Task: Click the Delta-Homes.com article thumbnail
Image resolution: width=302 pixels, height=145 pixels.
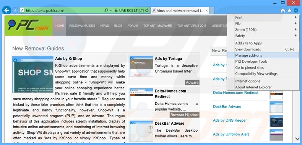Action: point(141,99)
